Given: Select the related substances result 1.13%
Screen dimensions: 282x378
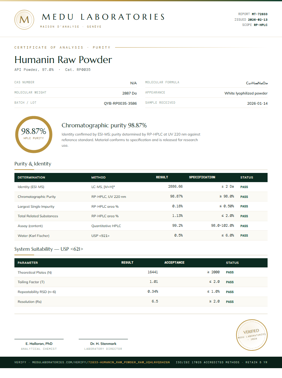Looking at the screenshot, I should pyautogui.click(x=177, y=216).
